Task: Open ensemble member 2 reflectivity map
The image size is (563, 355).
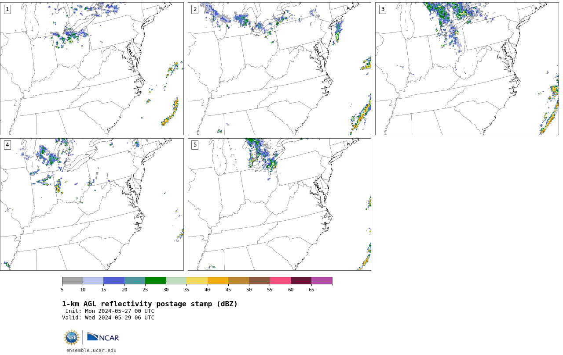Action: click(279, 68)
